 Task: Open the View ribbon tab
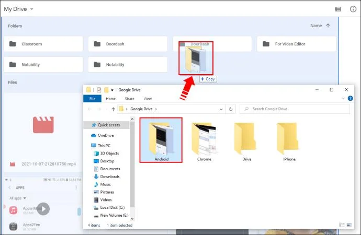[x=148, y=99]
